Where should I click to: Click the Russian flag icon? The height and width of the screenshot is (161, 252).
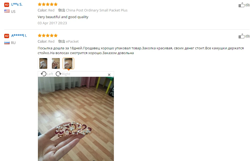7,43
